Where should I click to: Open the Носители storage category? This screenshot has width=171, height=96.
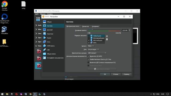53,34
